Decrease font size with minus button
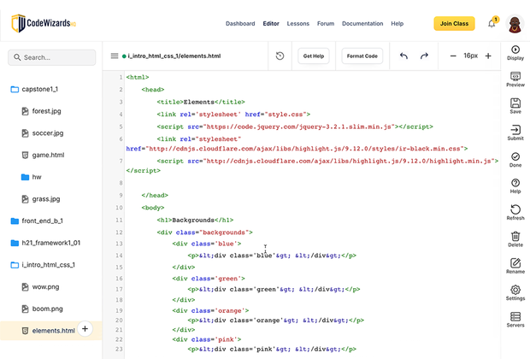 [453, 56]
